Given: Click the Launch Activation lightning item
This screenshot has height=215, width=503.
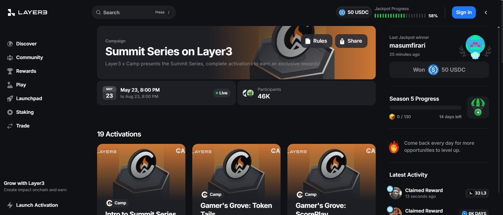Looking at the screenshot, I should pos(32,205).
